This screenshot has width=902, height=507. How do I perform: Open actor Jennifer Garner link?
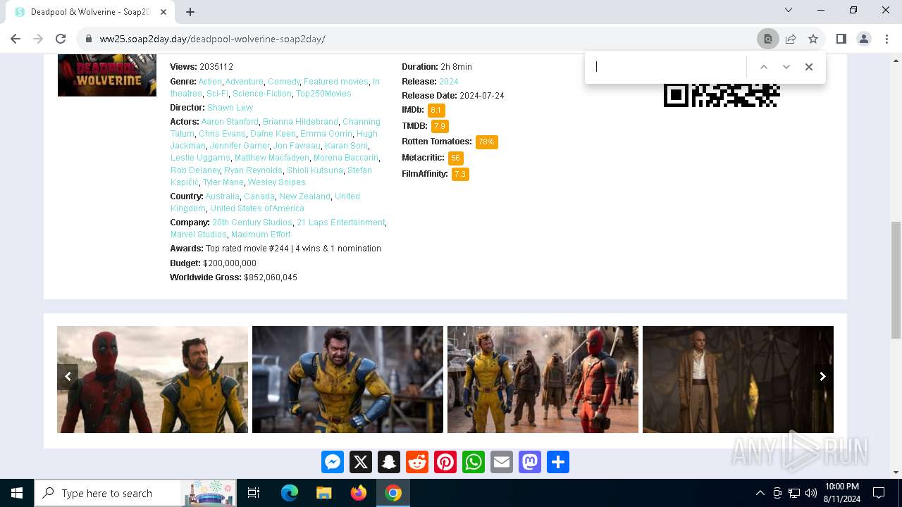click(240, 146)
